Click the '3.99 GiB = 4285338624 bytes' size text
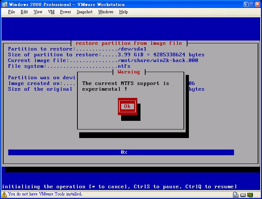Viewport: 262px width, 199px height. [x=161, y=55]
